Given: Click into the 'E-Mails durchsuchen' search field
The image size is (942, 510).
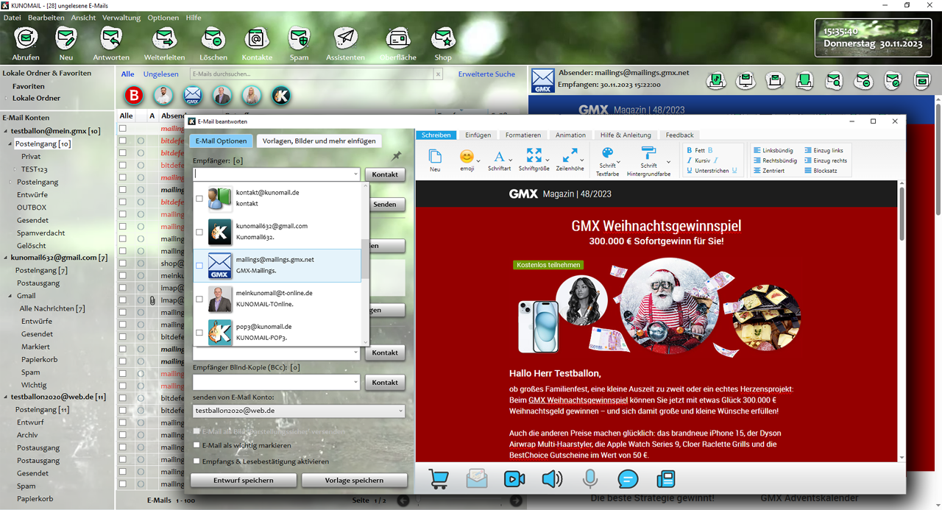Looking at the screenshot, I should 311,74.
